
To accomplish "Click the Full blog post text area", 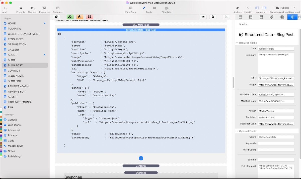I will pos(276,171).
